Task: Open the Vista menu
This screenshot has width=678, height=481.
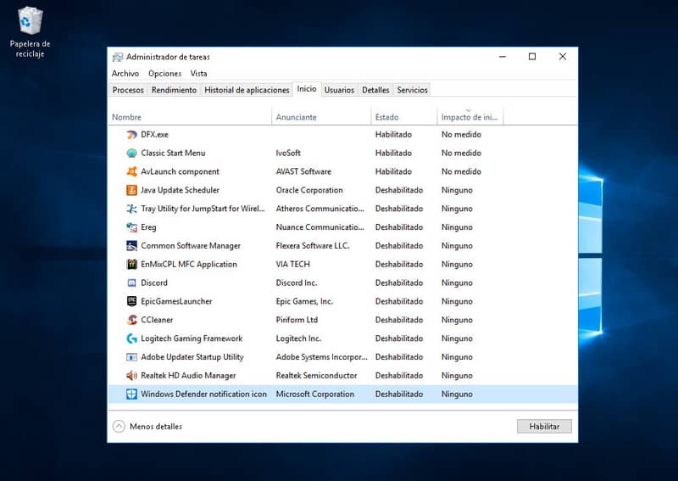Action: (198, 74)
